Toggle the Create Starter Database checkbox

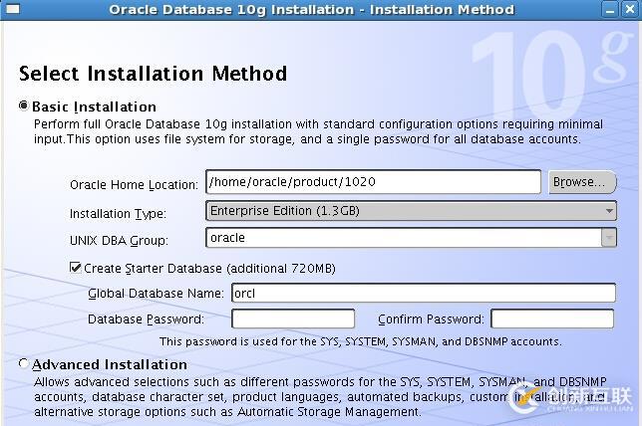click(x=75, y=268)
